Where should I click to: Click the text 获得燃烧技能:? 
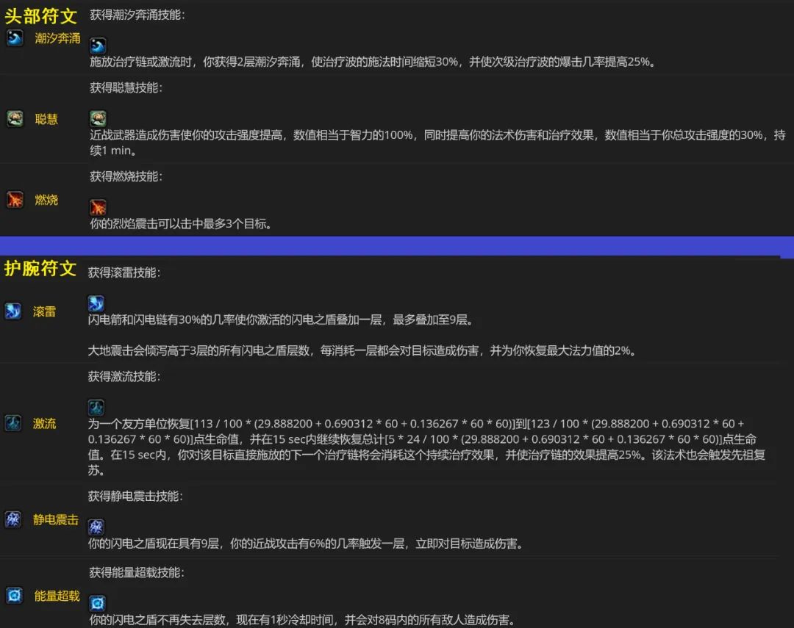click(126, 176)
